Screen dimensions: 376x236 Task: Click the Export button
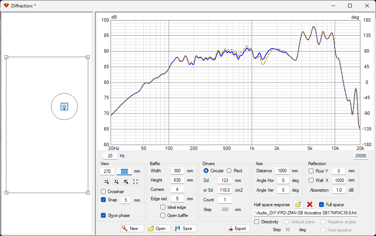coord(238,228)
